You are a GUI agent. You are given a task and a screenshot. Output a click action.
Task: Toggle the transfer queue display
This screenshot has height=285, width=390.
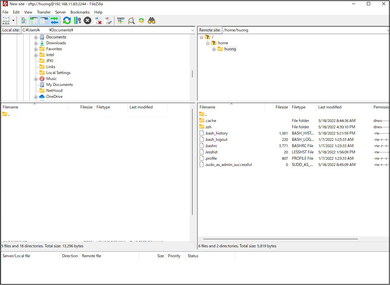point(54,20)
